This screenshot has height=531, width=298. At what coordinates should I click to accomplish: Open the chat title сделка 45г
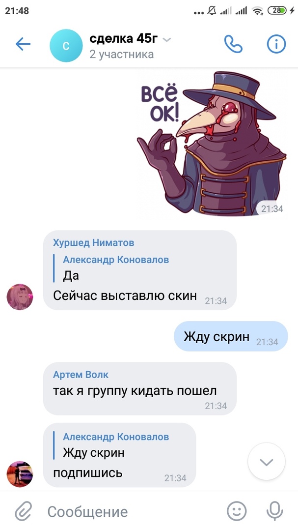point(123,39)
